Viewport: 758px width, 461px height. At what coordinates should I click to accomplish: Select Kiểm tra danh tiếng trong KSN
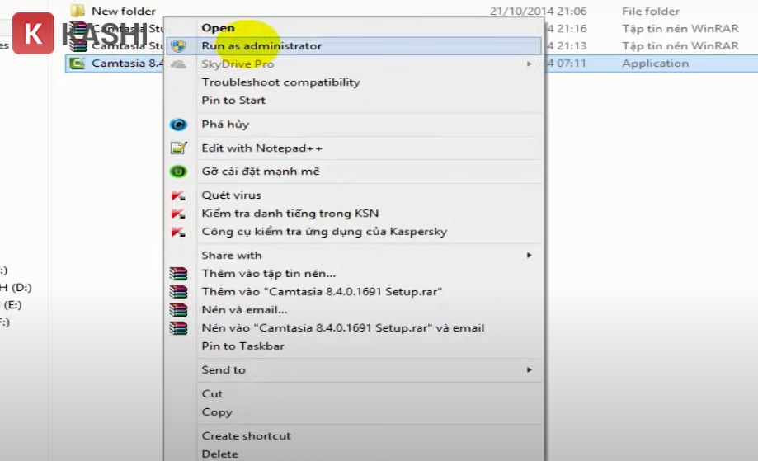tap(290, 213)
